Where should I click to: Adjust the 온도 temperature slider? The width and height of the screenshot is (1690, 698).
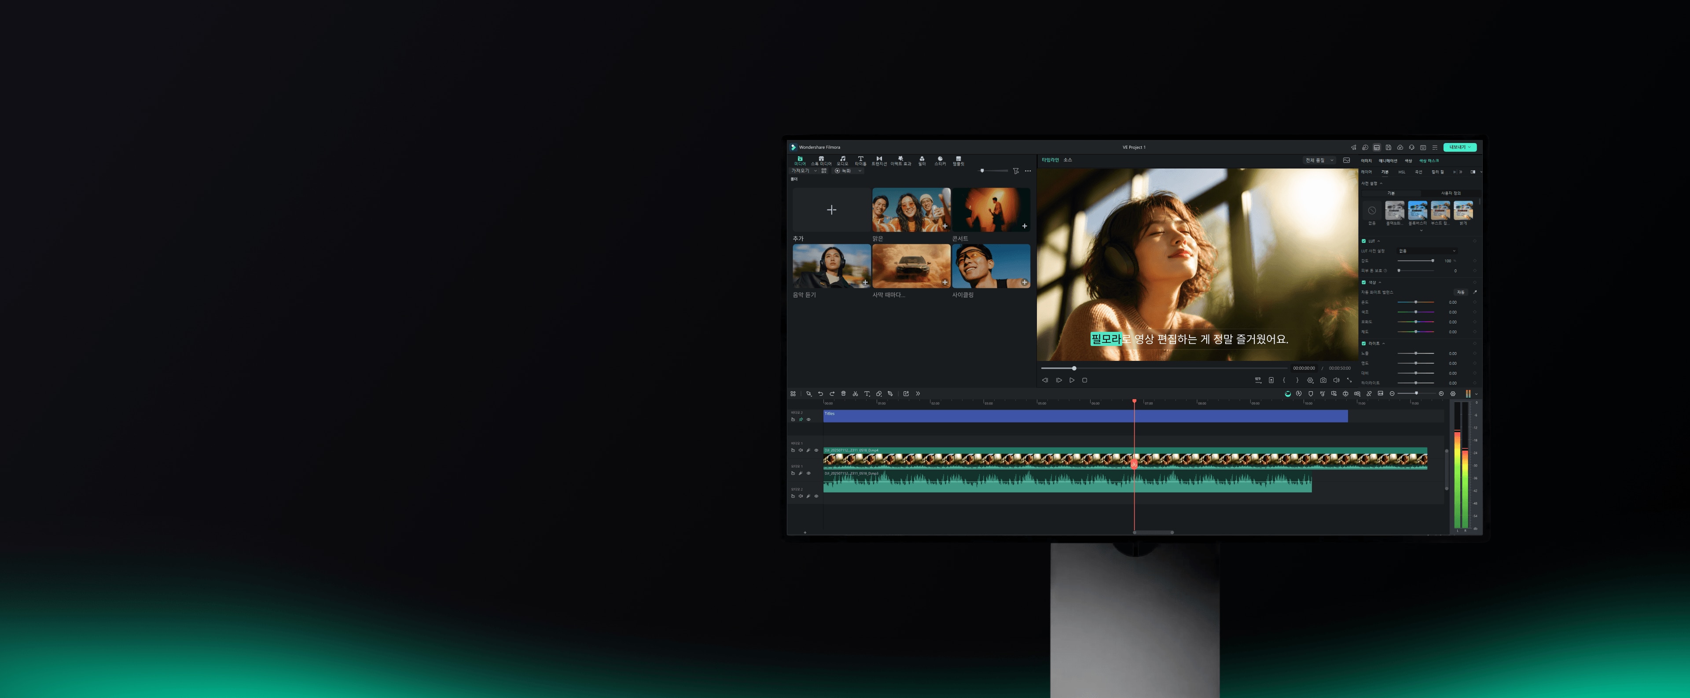tap(1416, 302)
